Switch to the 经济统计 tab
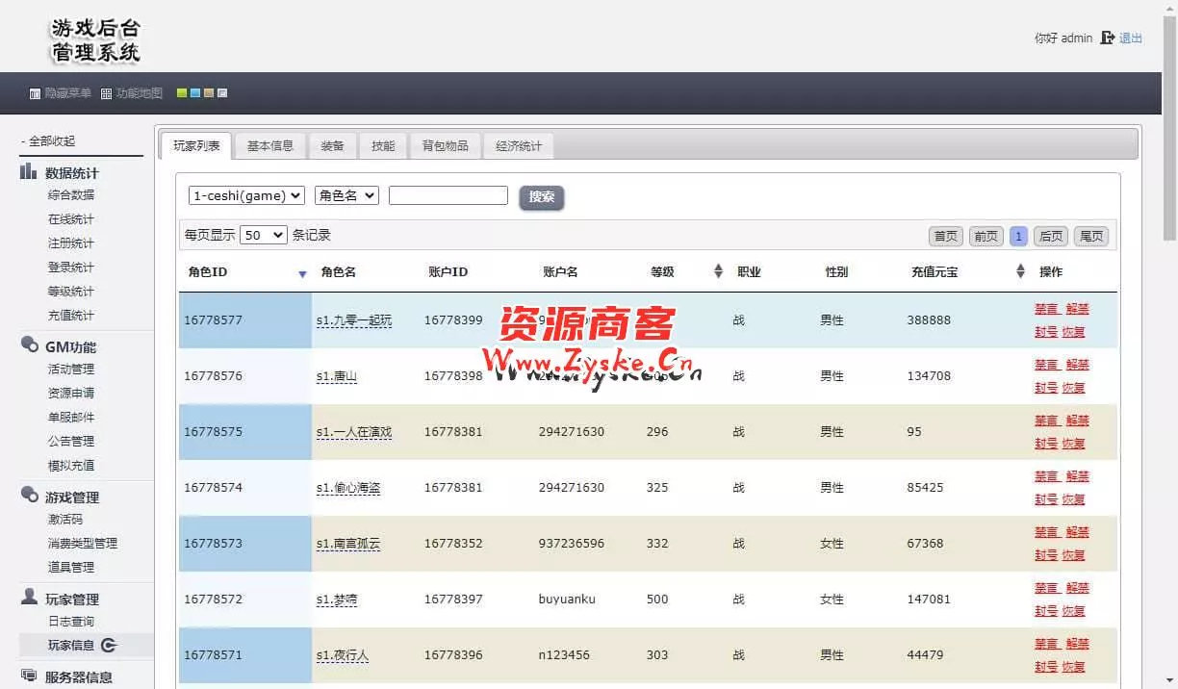Image resolution: width=1178 pixels, height=689 pixels. [x=519, y=146]
